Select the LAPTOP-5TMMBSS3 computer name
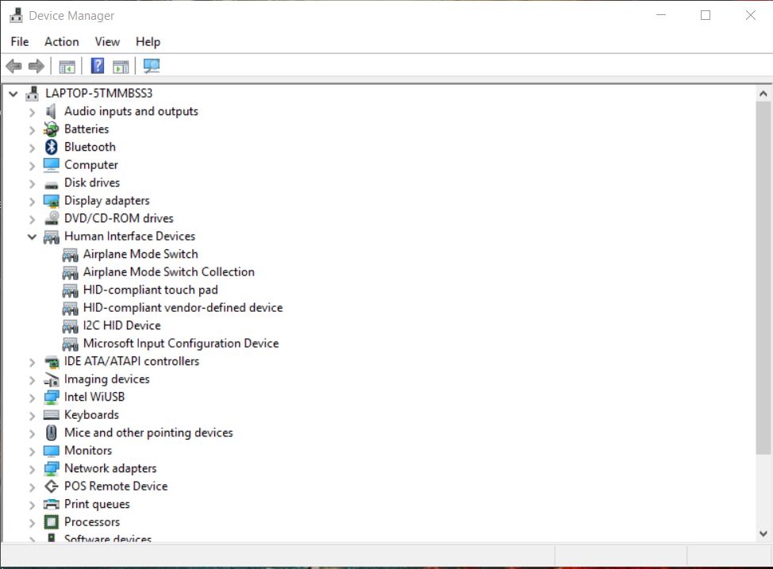The image size is (773, 569). coord(98,93)
